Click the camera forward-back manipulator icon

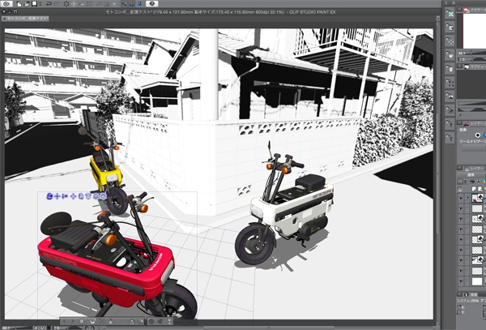pyautogui.click(x=65, y=196)
